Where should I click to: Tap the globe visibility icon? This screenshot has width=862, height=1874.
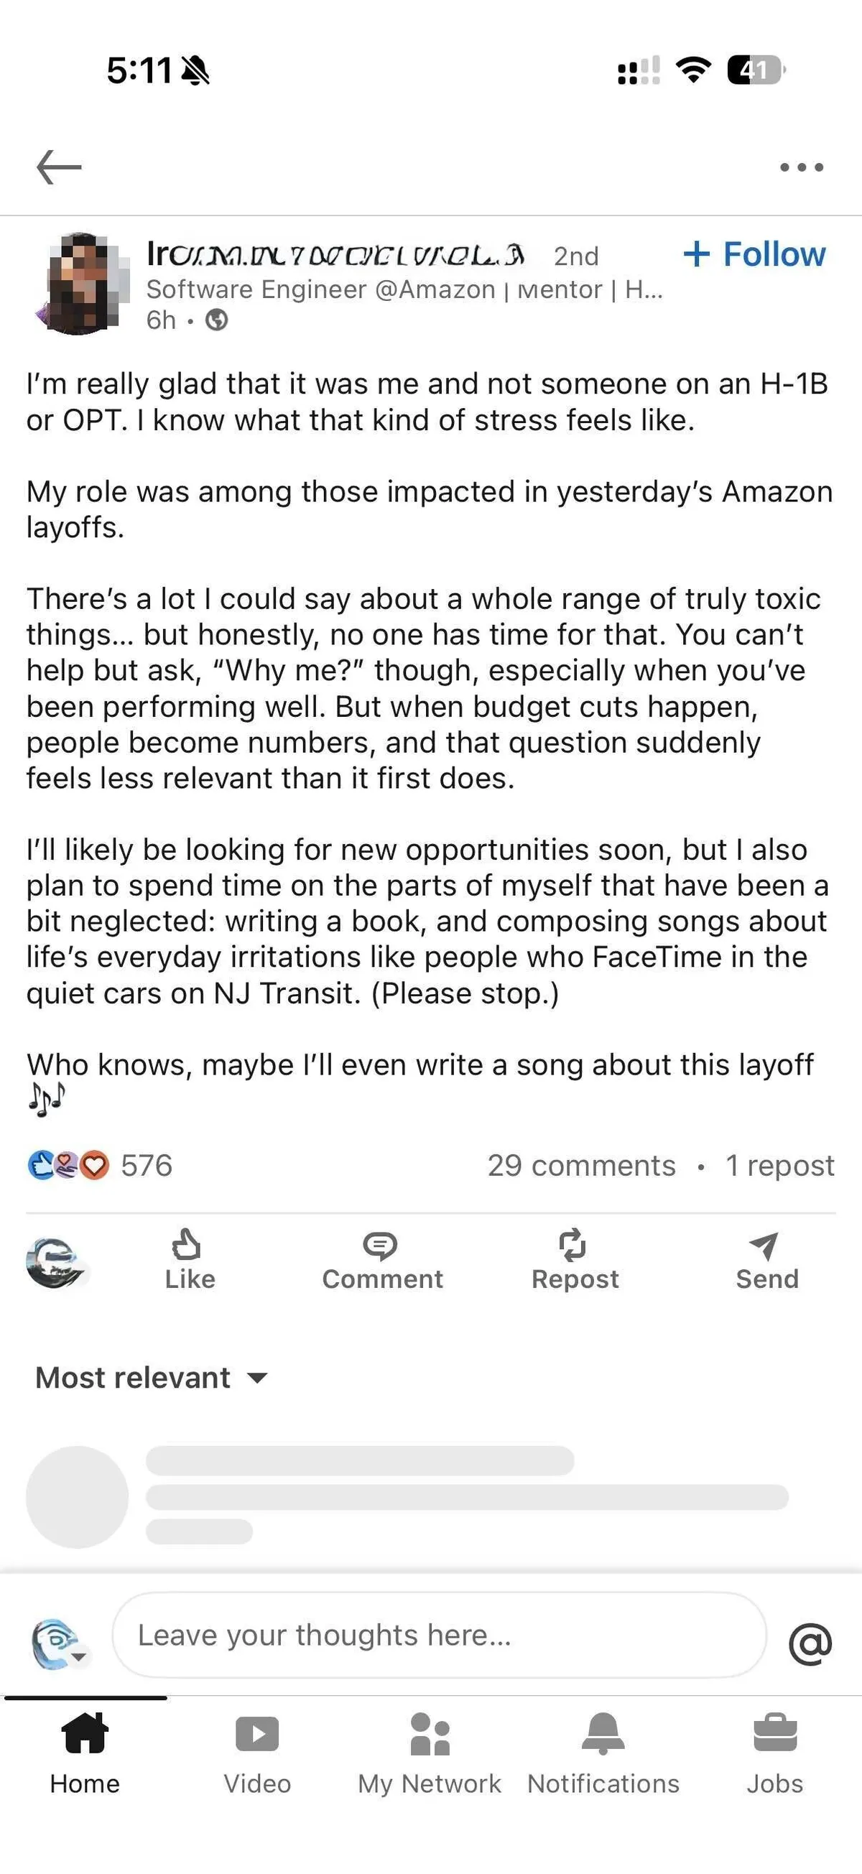pyautogui.click(x=216, y=320)
